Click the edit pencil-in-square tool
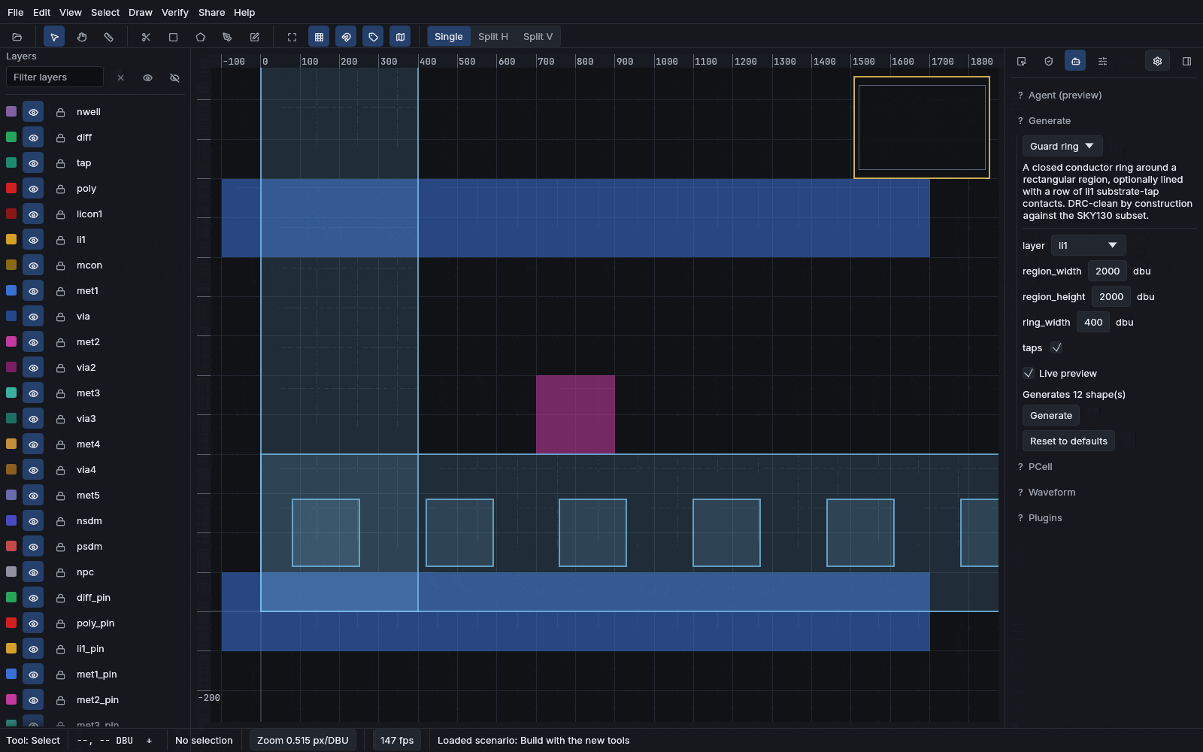1203x752 pixels. tap(254, 37)
